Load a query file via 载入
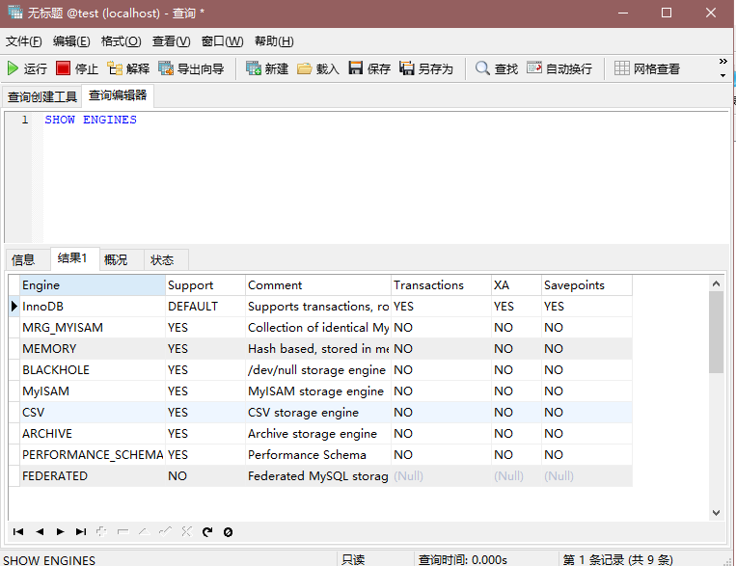Image resolution: width=736 pixels, height=566 pixels. click(x=317, y=68)
